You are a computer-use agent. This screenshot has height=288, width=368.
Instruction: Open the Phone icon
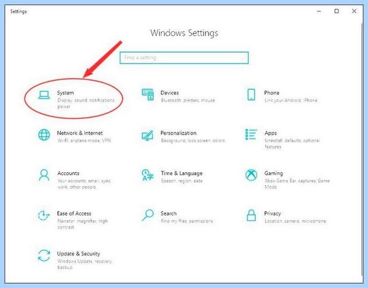pos(251,95)
